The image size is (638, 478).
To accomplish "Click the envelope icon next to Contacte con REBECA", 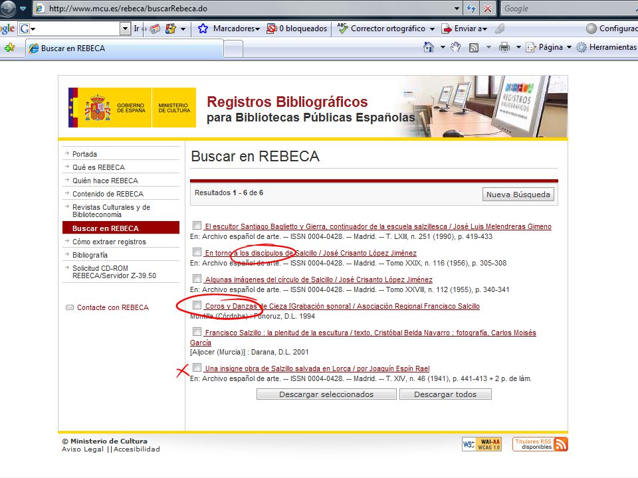I will point(70,307).
